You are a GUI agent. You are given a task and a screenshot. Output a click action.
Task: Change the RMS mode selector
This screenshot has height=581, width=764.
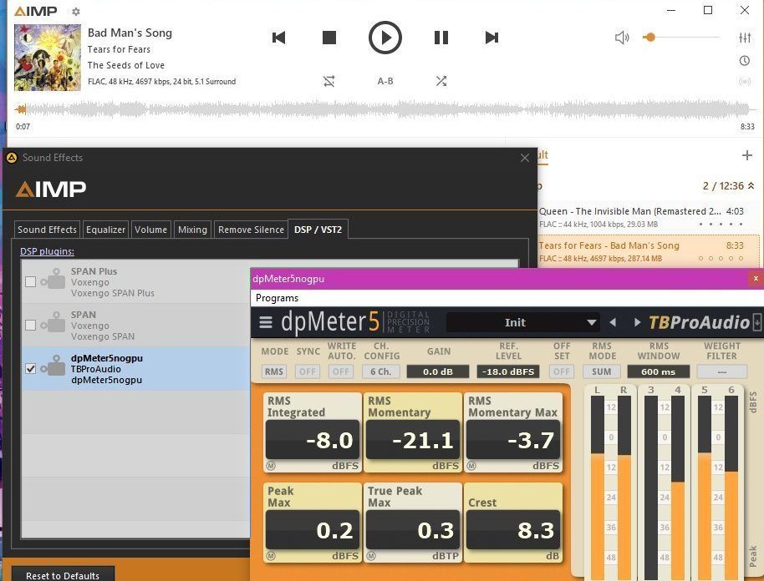pos(274,371)
